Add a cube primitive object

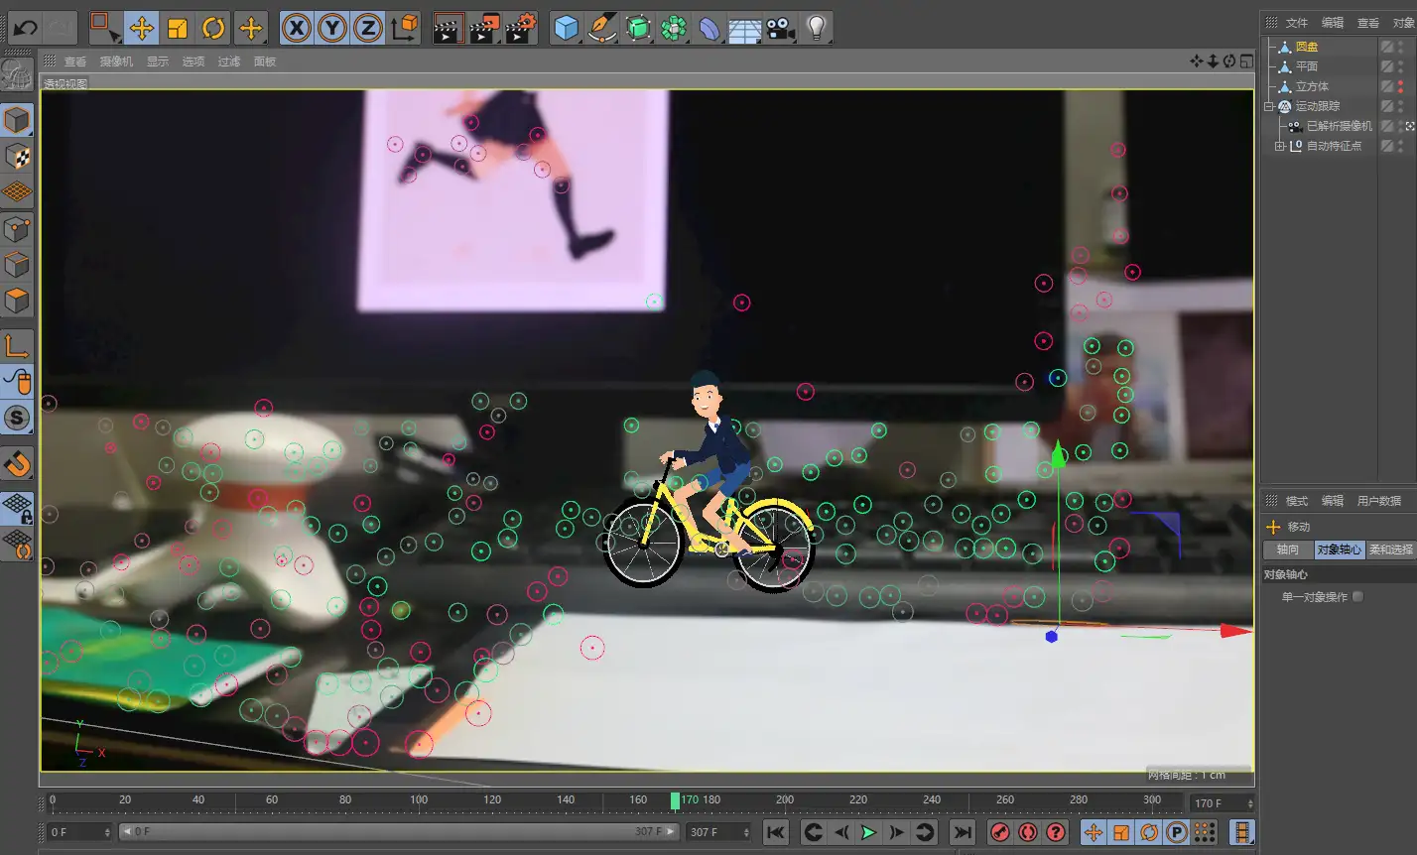click(x=567, y=28)
